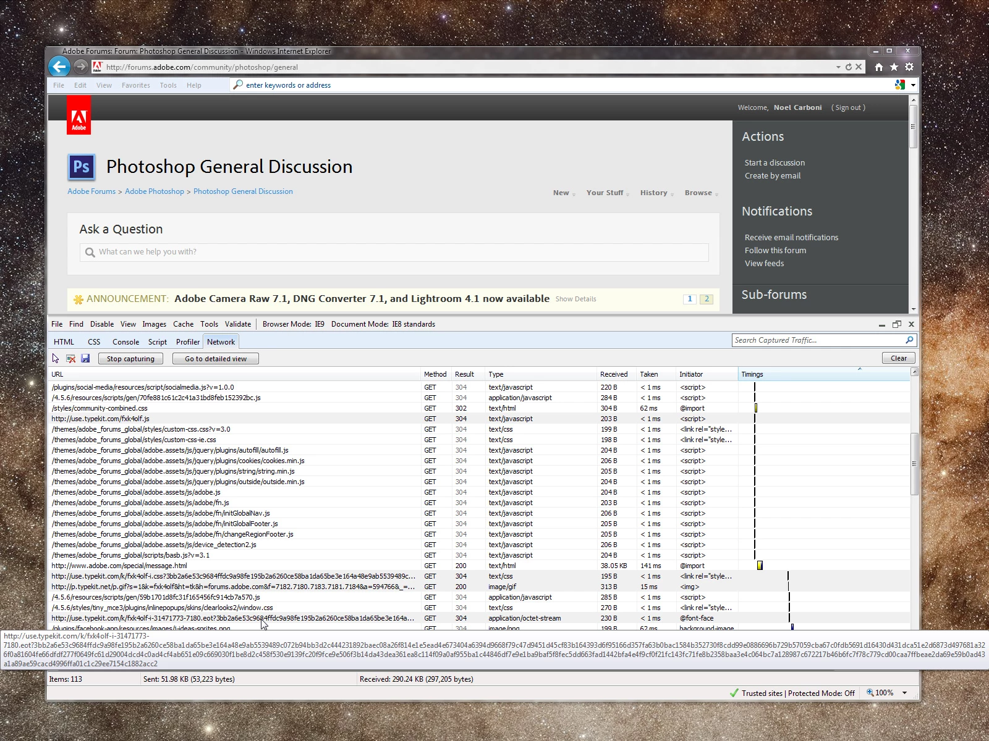Click the Adobe favicon in the address bar

(x=97, y=67)
